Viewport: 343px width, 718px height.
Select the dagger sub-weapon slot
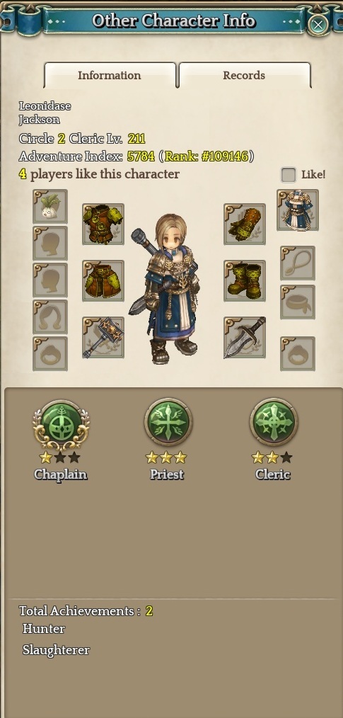[x=245, y=338]
